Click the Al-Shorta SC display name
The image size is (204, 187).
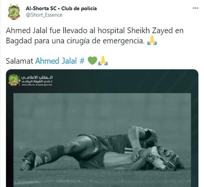[x=41, y=8]
